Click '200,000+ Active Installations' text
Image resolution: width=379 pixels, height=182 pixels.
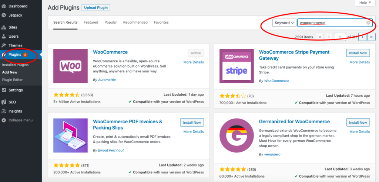77,172
